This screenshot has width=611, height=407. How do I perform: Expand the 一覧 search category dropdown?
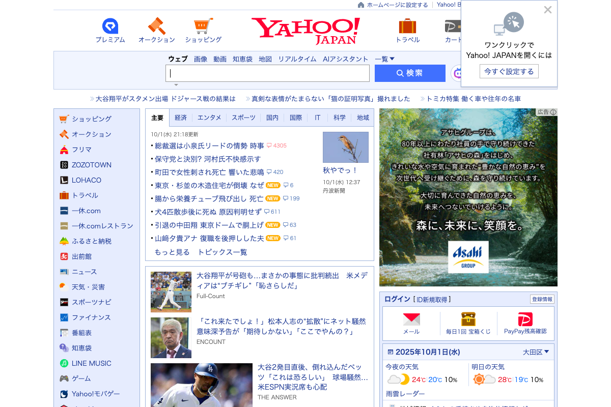[385, 59]
